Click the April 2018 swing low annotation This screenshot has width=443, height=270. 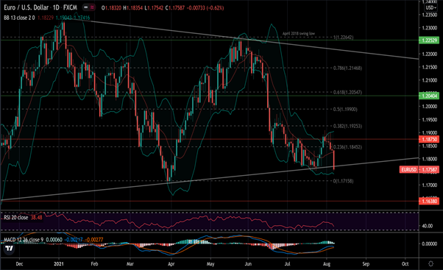coord(299,33)
